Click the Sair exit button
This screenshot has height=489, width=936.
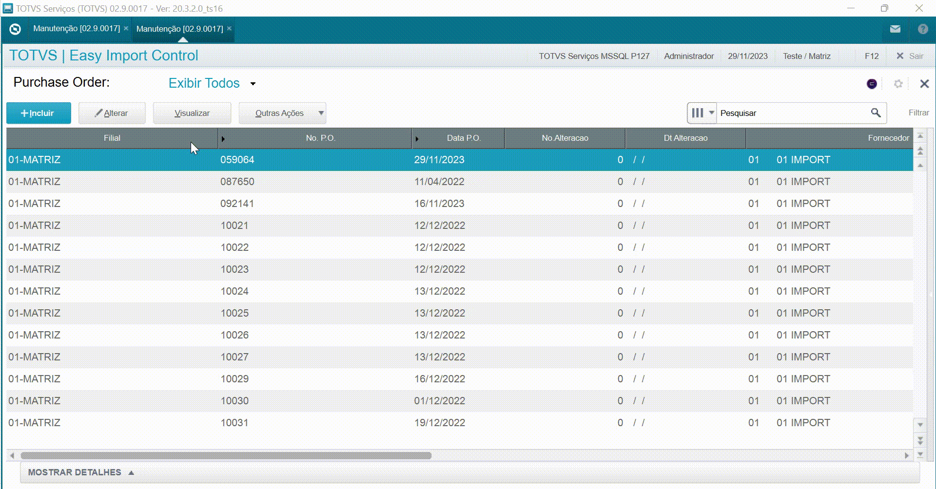[x=910, y=56]
